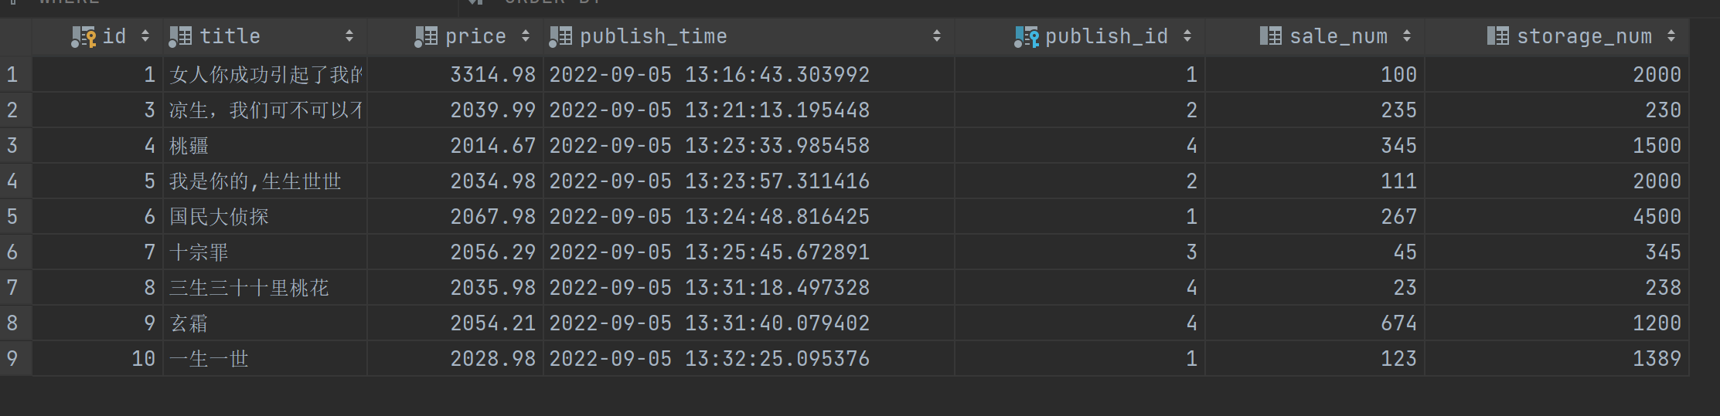
Task: Click the id cell with value 10
Action: point(144,359)
